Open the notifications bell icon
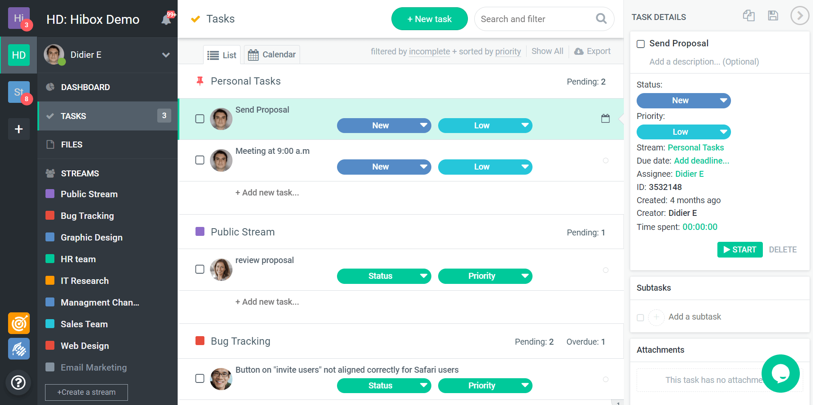This screenshot has width=813, height=405. pyautogui.click(x=166, y=20)
